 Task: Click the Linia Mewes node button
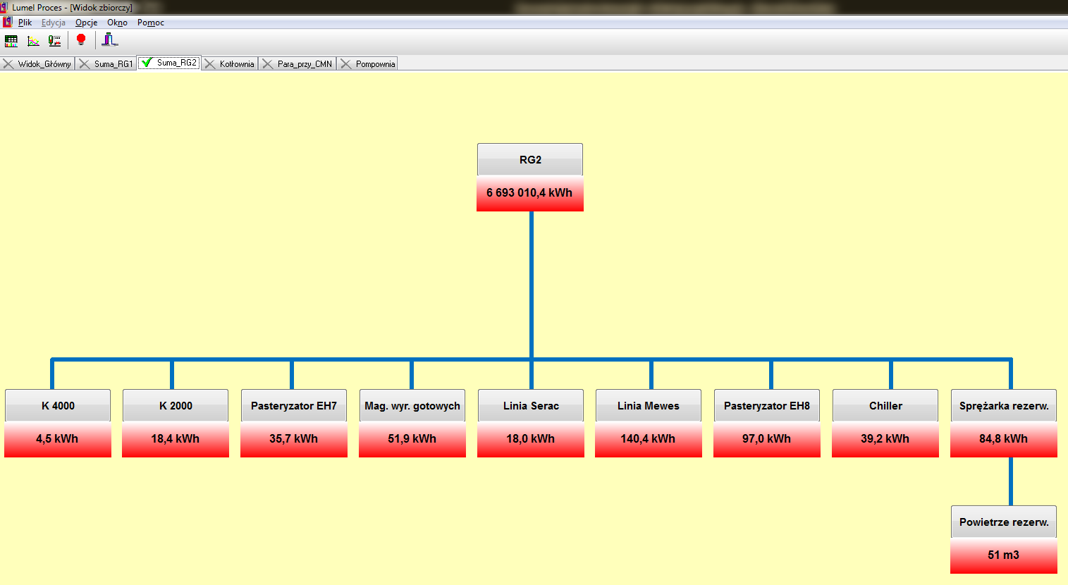coord(649,406)
